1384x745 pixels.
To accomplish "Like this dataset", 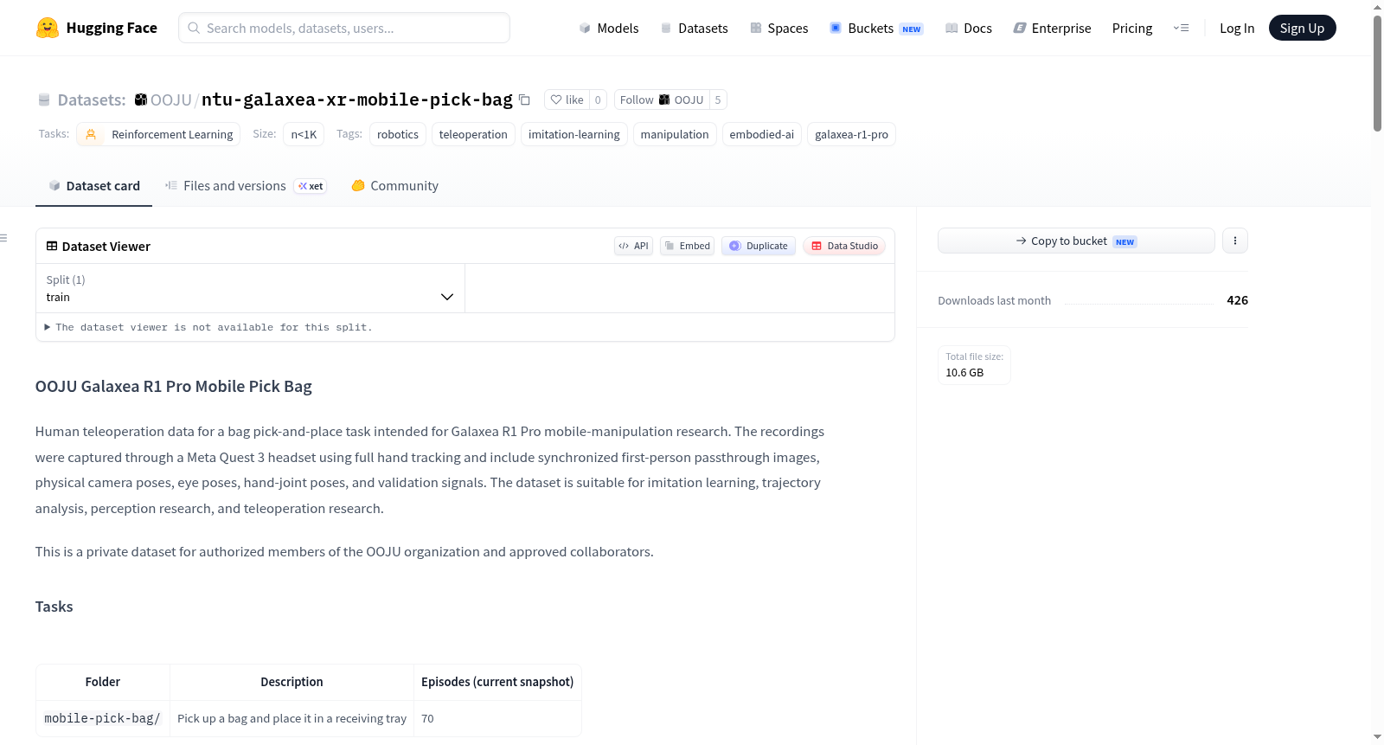I will tap(567, 100).
